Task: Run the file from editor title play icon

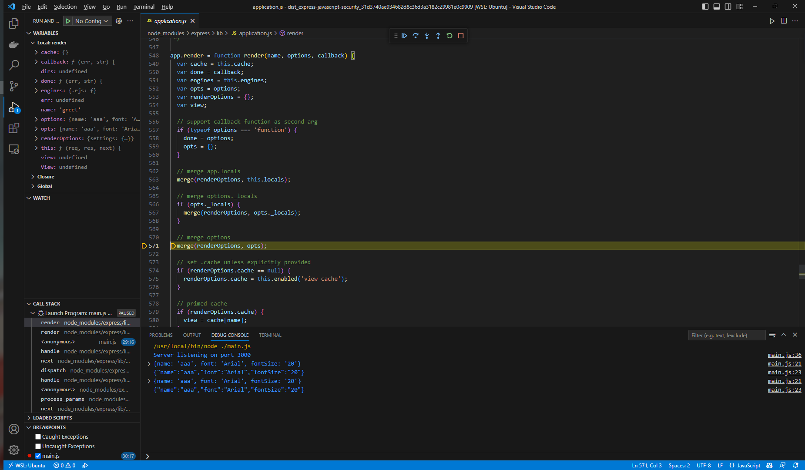Action: (x=772, y=21)
